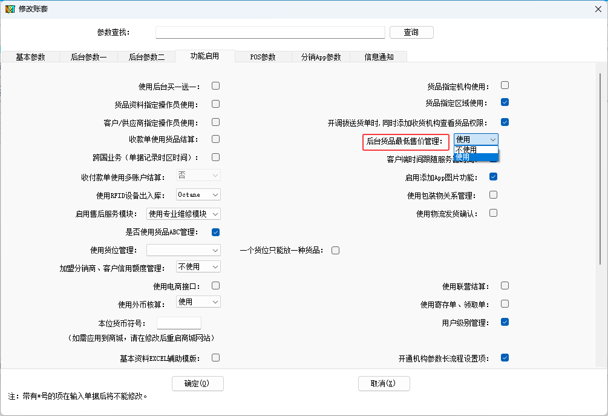This screenshot has width=608, height=416.
Task: Uncheck 货品指定区域使用
Action: pyautogui.click(x=505, y=102)
